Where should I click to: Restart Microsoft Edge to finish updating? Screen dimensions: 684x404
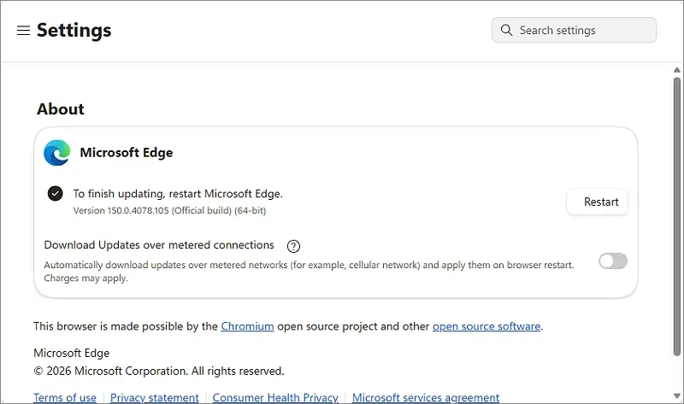(x=597, y=202)
